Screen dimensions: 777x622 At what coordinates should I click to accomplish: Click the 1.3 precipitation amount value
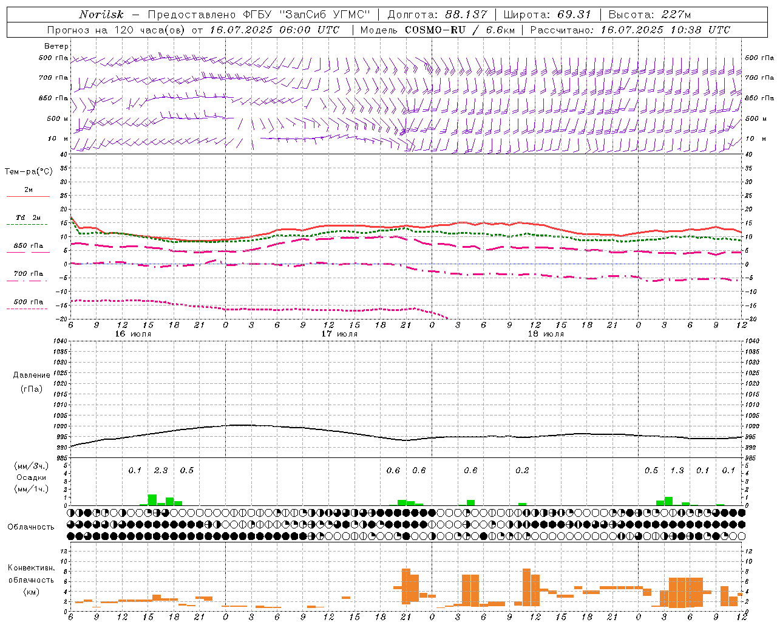click(677, 471)
